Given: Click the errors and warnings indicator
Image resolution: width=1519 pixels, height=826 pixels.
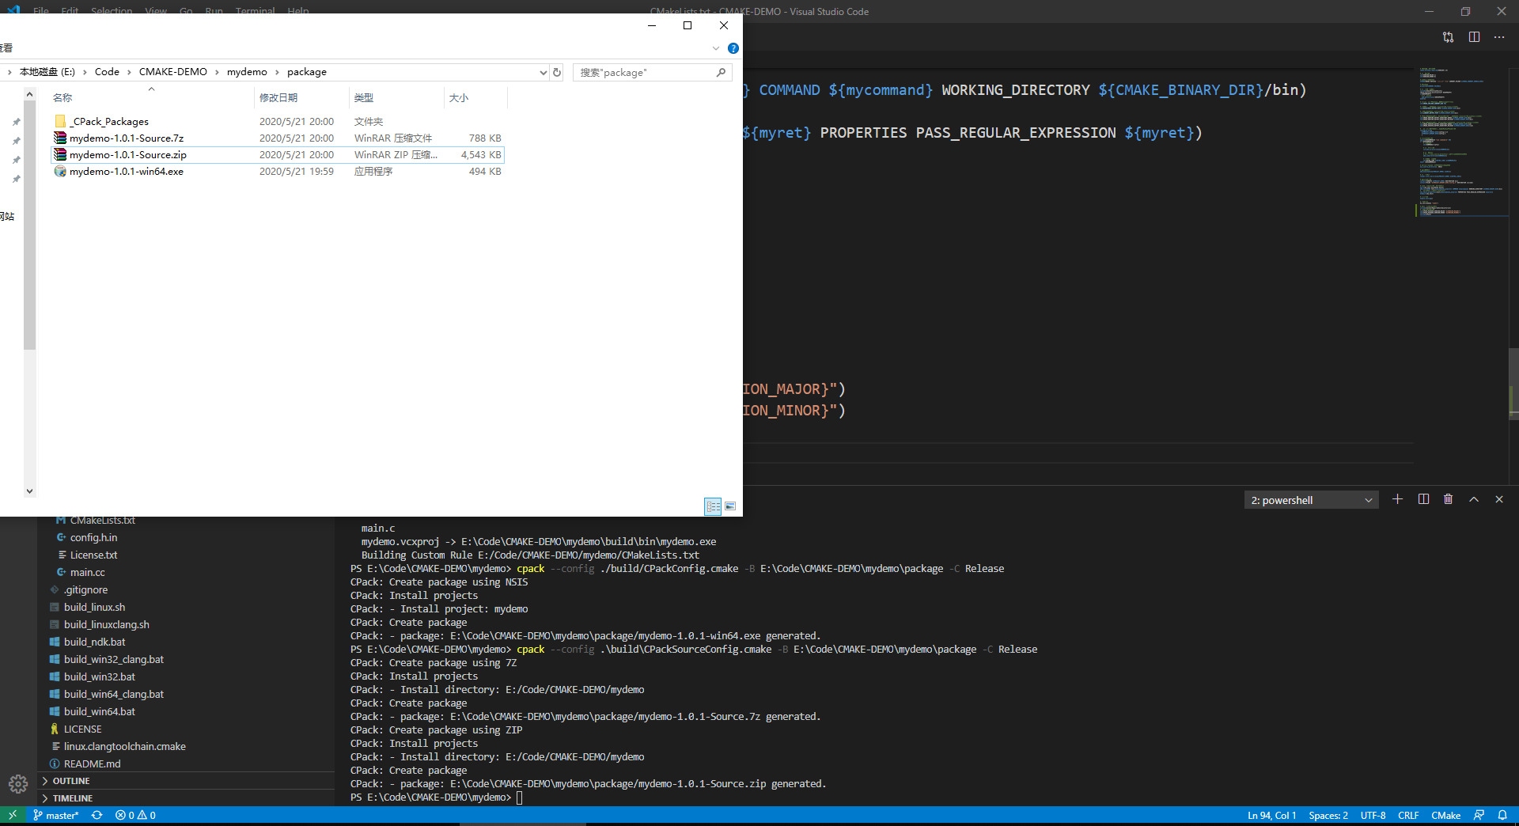Looking at the screenshot, I should (x=134, y=815).
